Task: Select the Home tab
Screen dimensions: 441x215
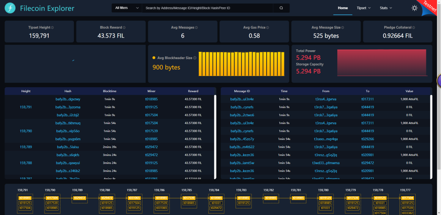Action: pos(343,8)
